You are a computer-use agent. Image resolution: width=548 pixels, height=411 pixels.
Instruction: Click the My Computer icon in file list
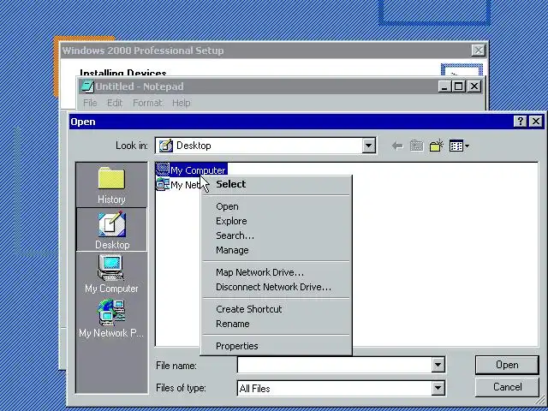pos(163,170)
